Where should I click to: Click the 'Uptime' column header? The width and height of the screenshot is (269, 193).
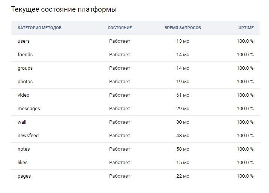click(x=246, y=28)
